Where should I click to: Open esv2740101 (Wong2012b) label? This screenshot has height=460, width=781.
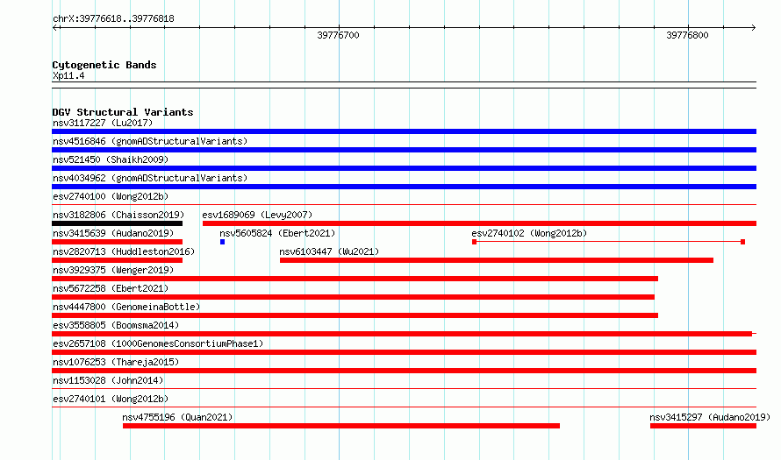(x=111, y=399)
